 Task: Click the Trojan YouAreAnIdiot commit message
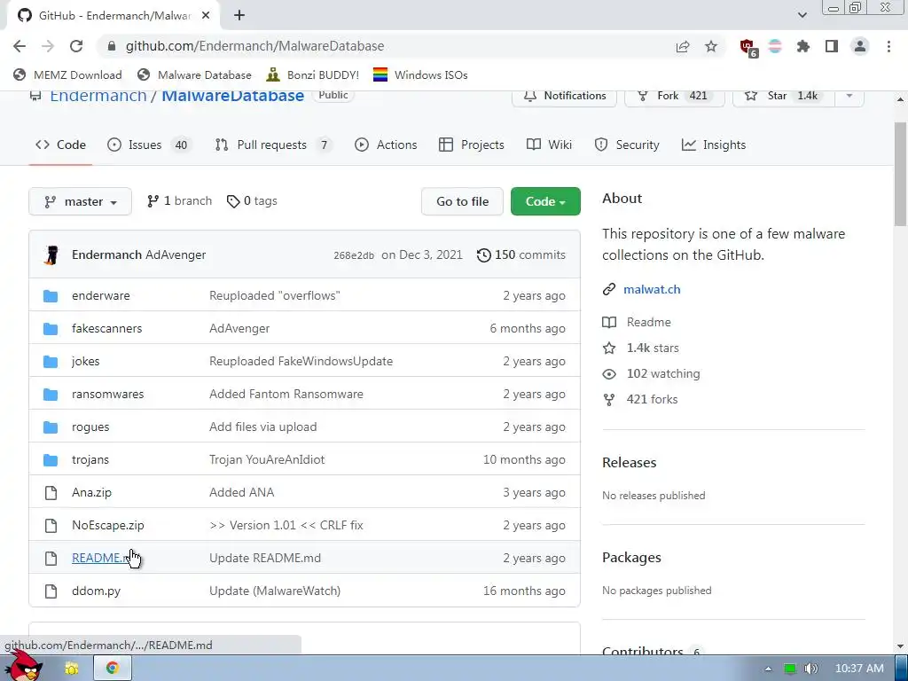[267, 460]
